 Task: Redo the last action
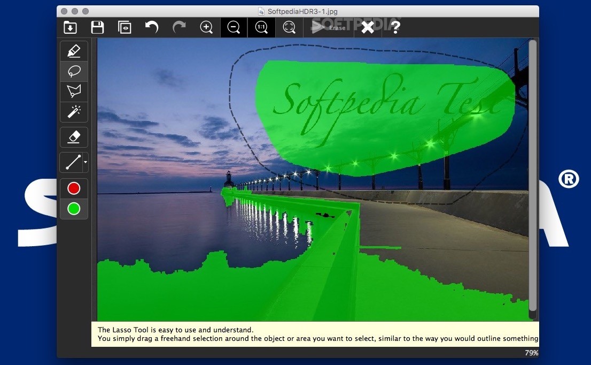coord(178,27)
